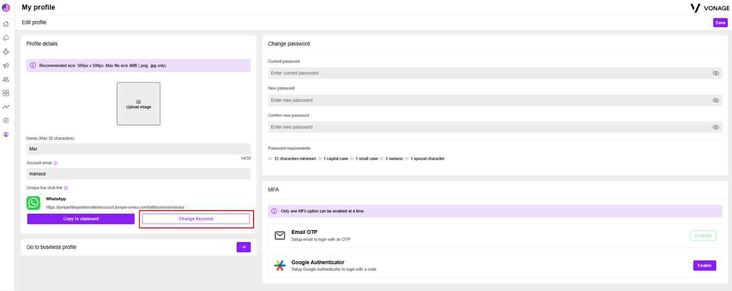Open the chat conversations icon in sidebar
The width and height of the screenshot is (732, 291).
tap(6, 38)
